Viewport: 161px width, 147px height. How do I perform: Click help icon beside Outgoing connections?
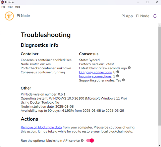(118, 72)
